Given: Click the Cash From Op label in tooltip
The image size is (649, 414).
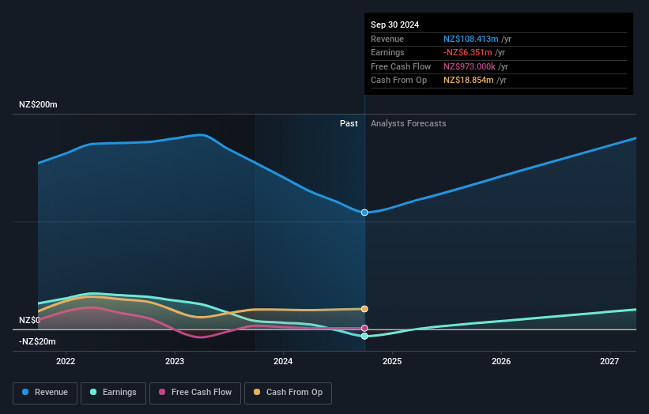Looking at the screenshot, I should 398,81.
